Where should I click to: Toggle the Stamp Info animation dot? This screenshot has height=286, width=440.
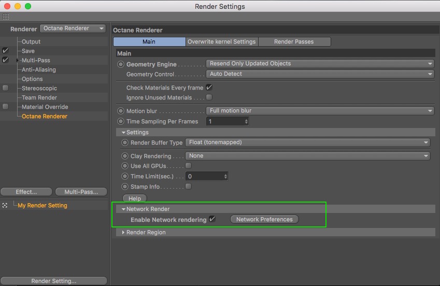tap(125, 187)
